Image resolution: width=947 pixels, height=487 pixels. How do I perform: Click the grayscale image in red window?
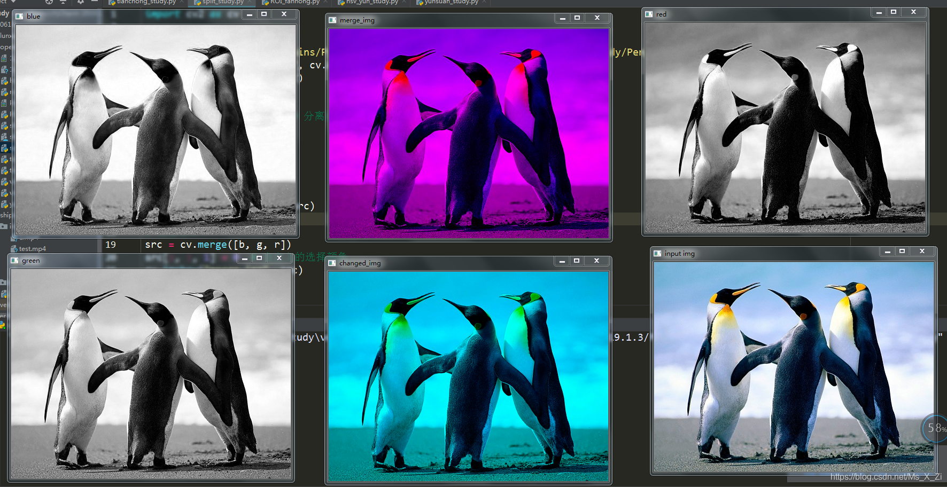click(785, 128)
